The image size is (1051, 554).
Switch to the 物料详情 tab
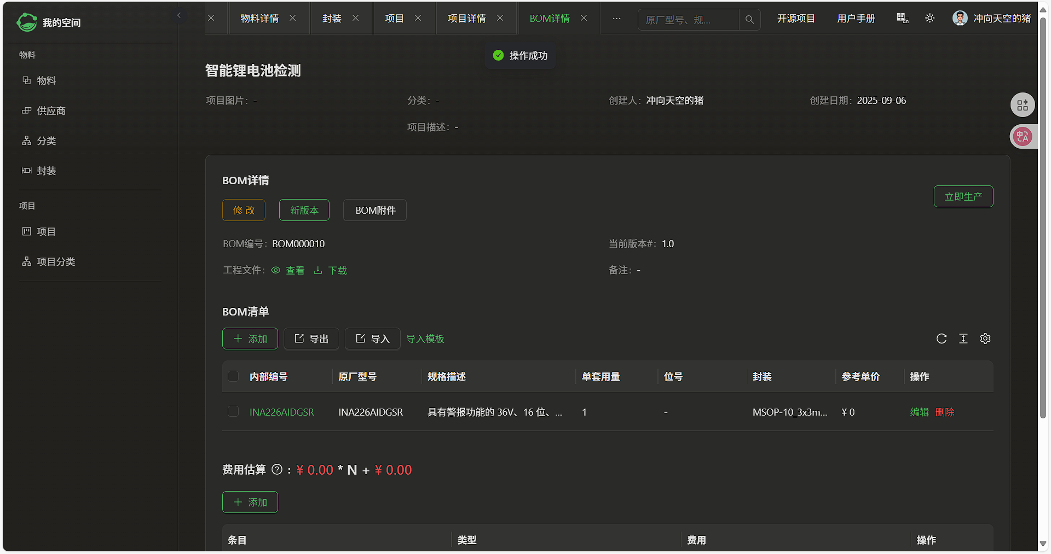(x=259, y=19)
